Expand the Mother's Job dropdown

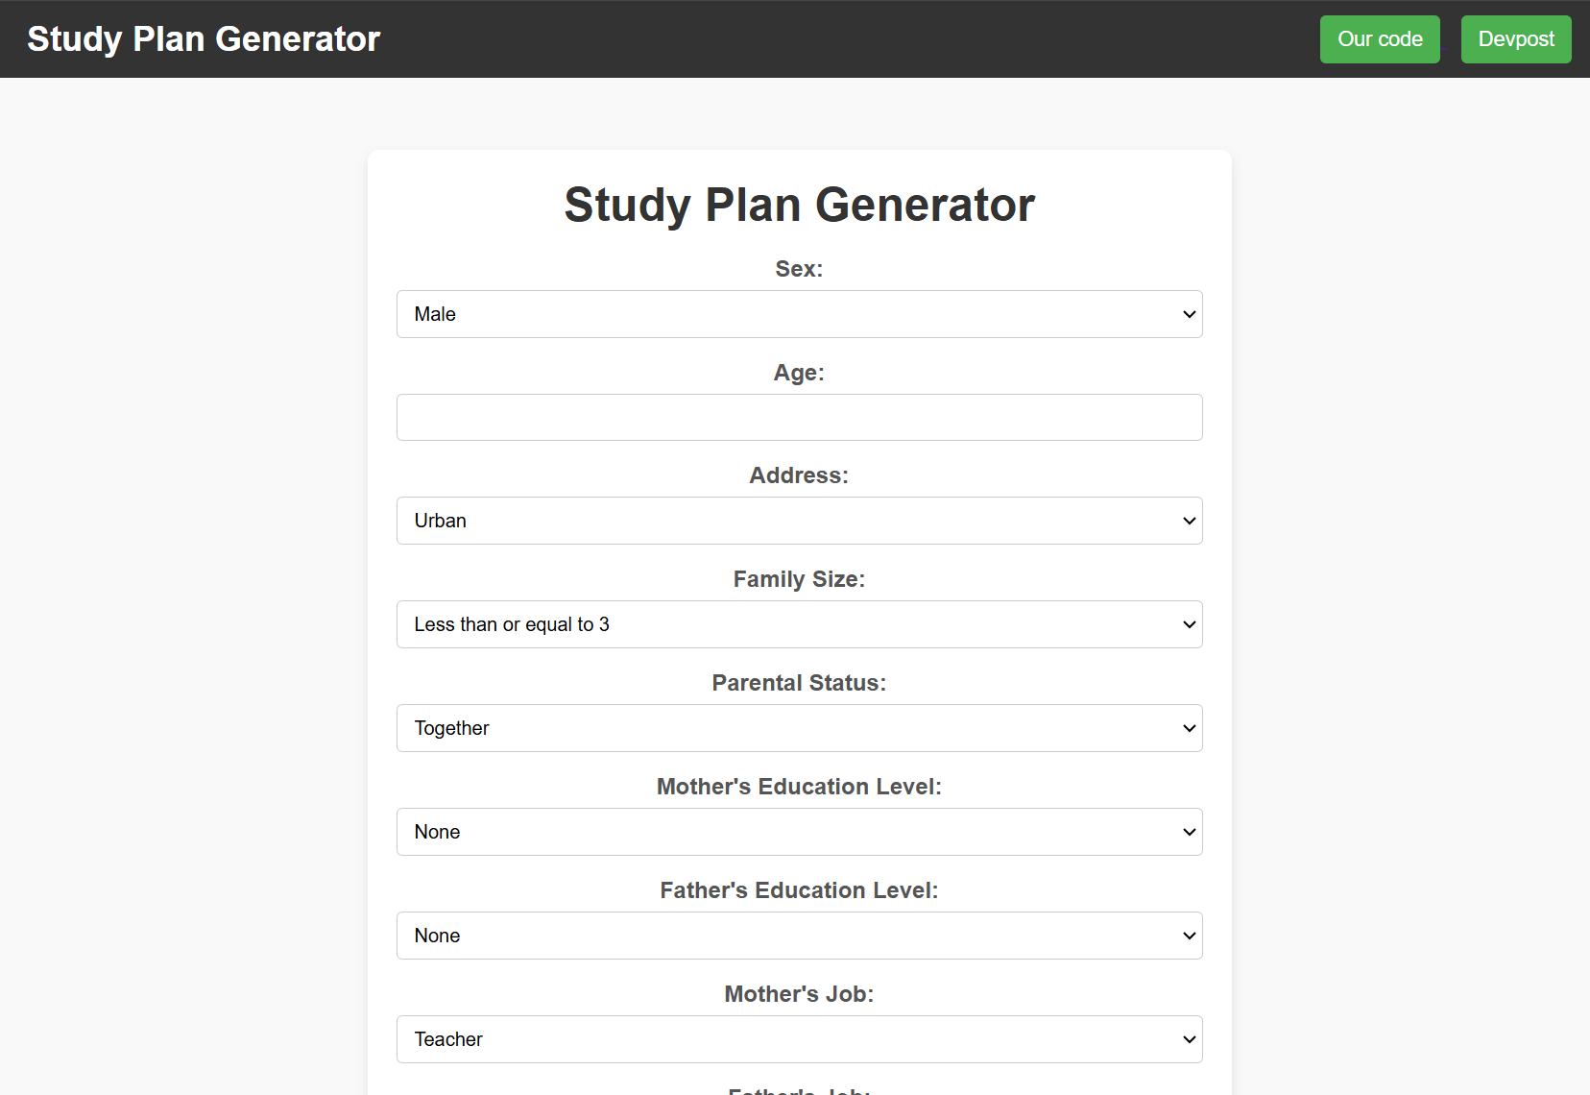[x=799, y=1039]
